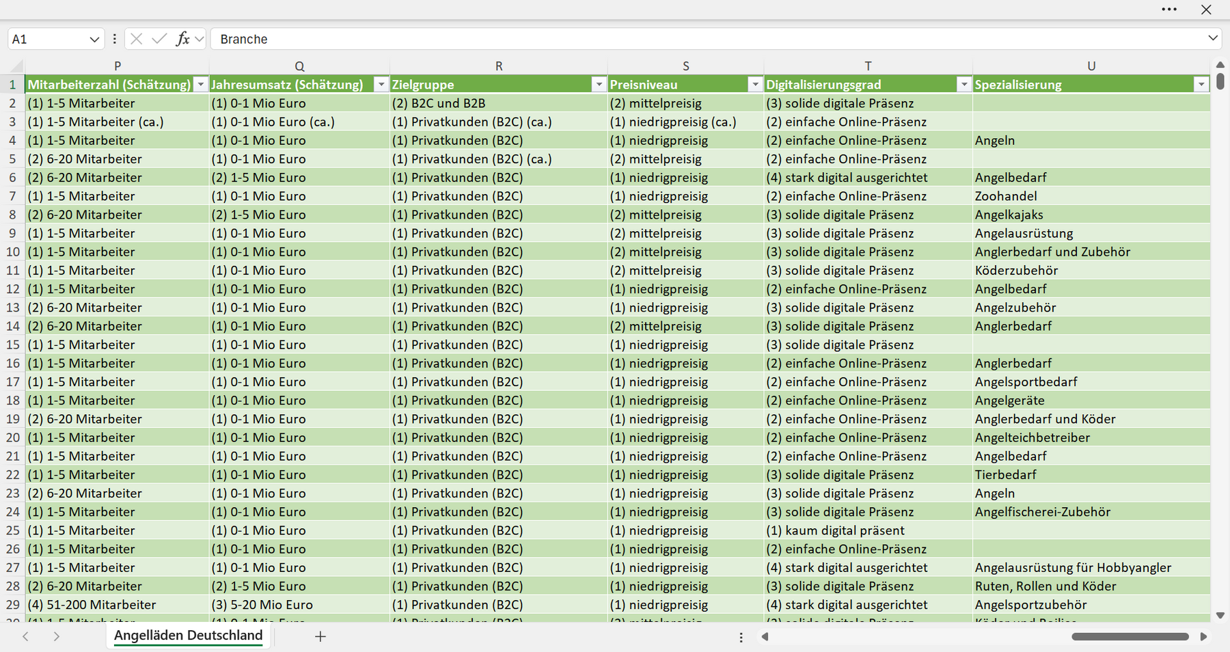The width and height of the screenshot is (1230, 652).
Task: Select cell 'Tierbedarf'
Action: point(1091,474)
